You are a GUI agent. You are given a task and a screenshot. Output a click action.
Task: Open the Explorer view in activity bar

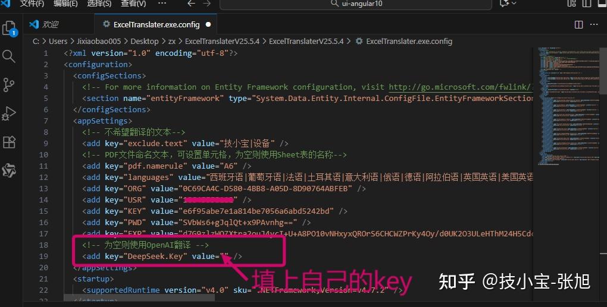point(10,28)
